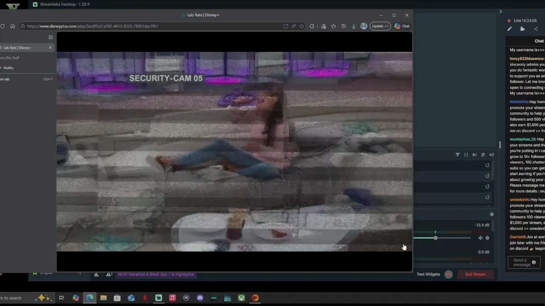545x306 pixels.
Task: Open File Explorer on the taskbar
Action: point(103,298)
